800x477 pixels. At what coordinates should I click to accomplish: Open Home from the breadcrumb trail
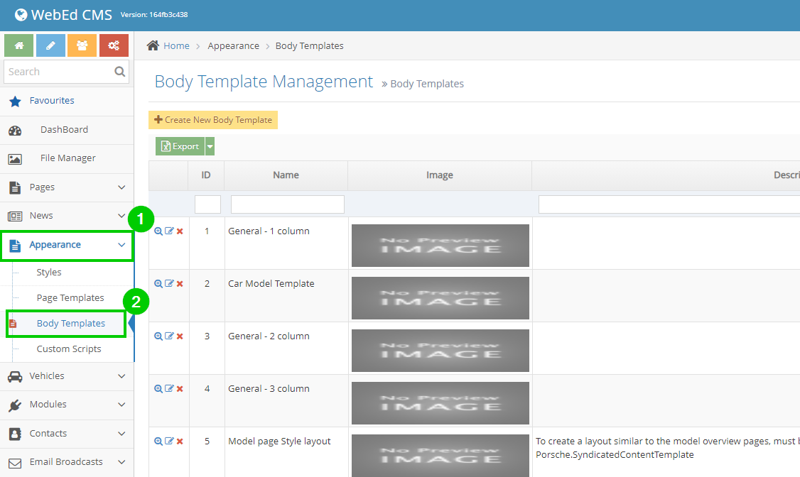click(175, 45)
